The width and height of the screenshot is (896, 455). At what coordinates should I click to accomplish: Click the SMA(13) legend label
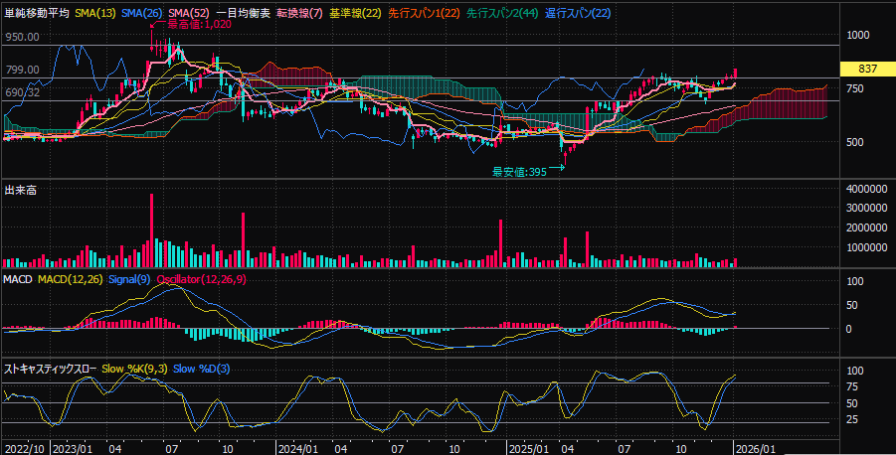coord(96,12)
